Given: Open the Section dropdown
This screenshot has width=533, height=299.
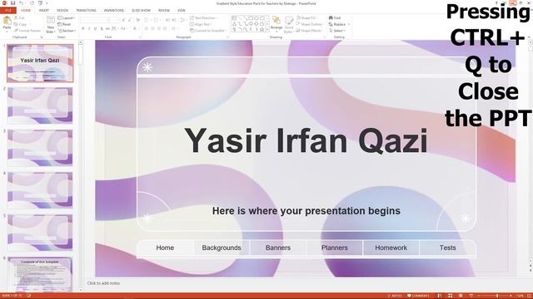Looking at the screenshot, I should click(67, 31).
